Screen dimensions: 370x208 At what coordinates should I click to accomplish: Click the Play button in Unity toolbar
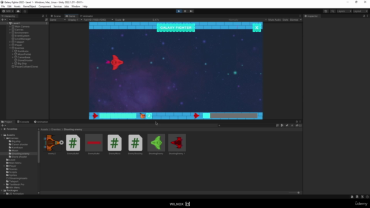(179, 11)
